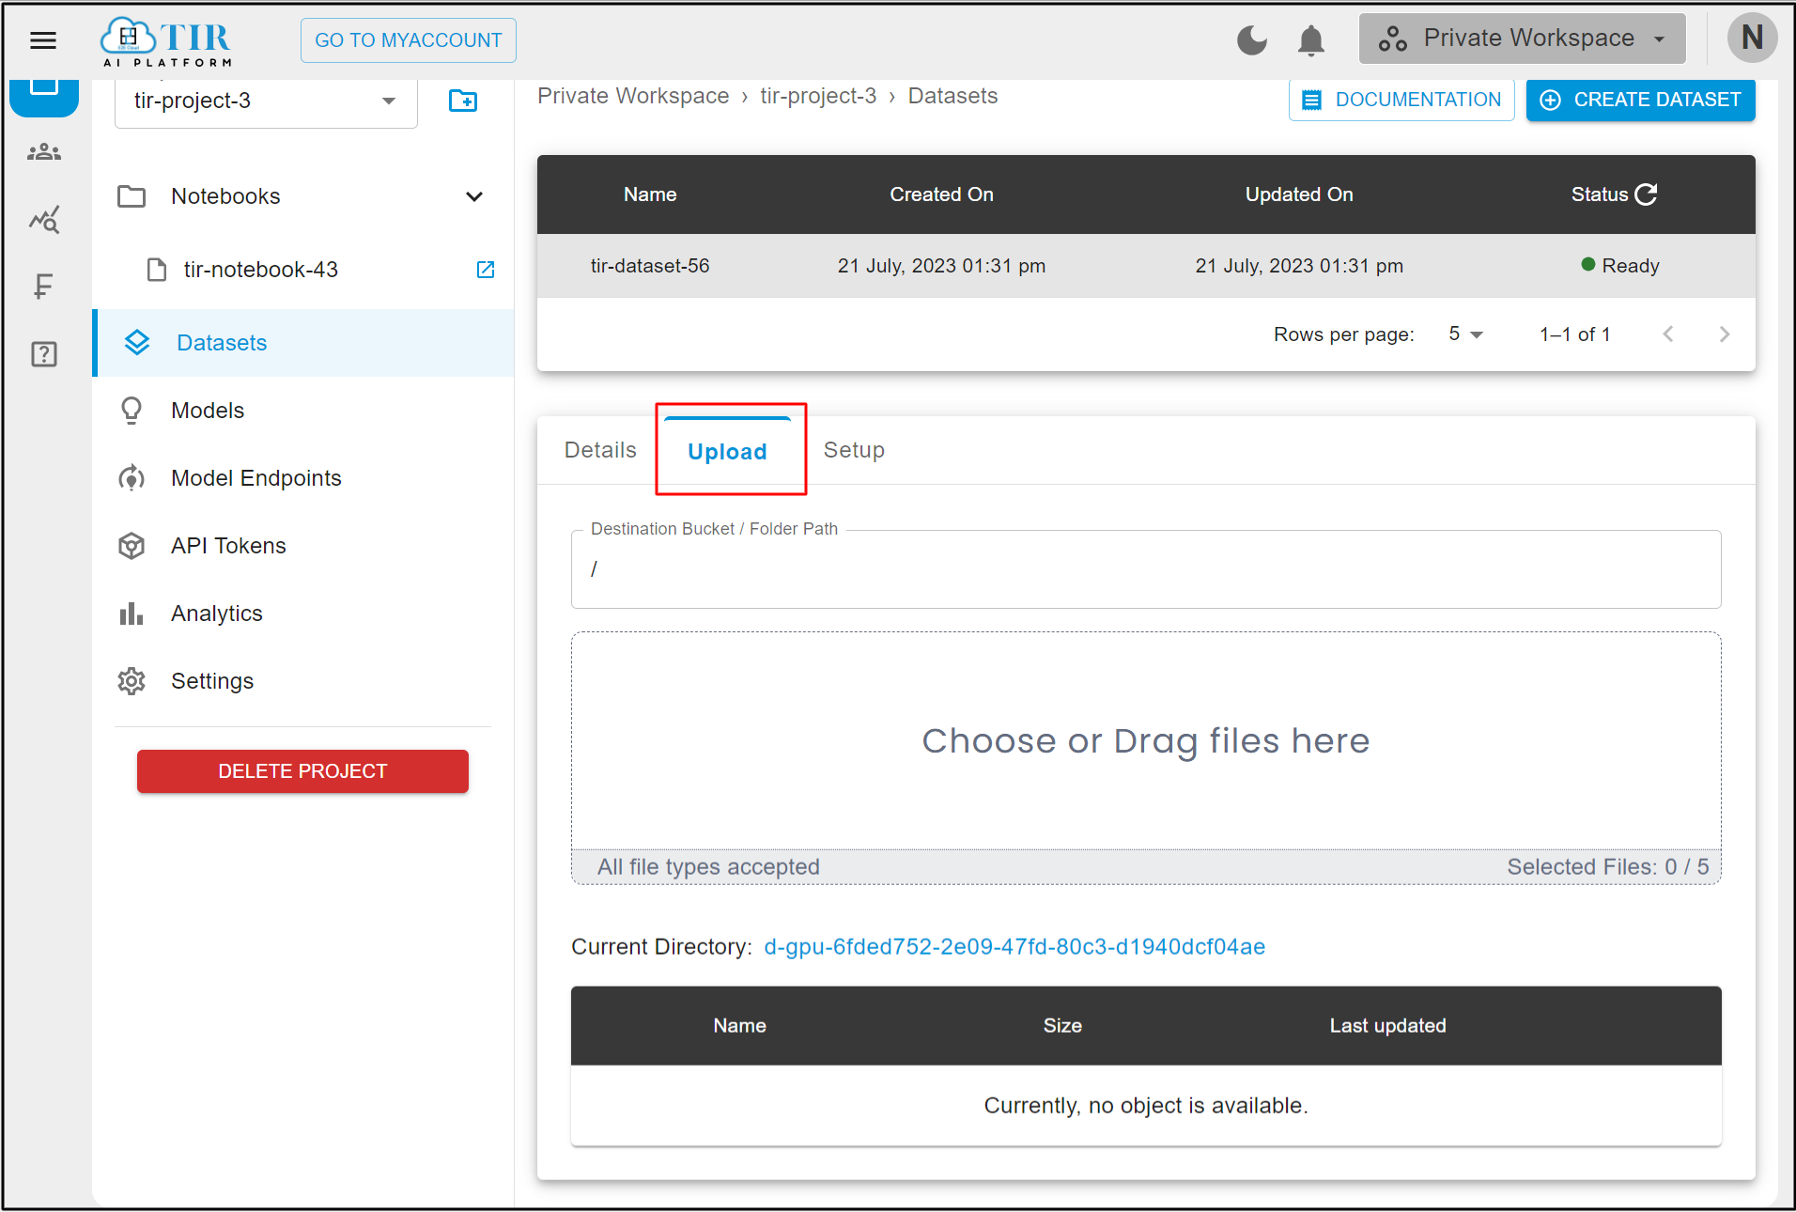
Task: Click the DELETE PROJECT button
Action: (302, 771)
